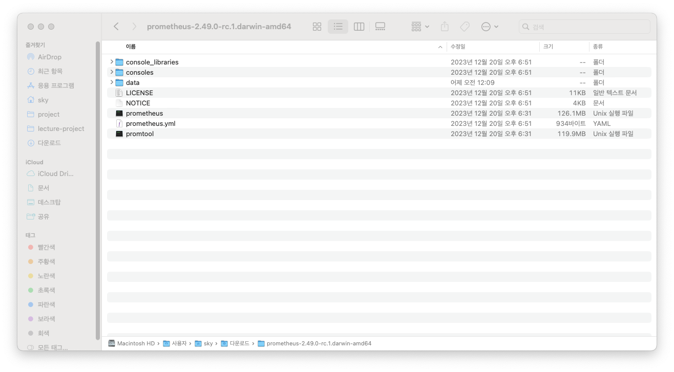The image size is (674, 372).
Task: Click the YAML kind cell
Action: [x=602, y=123]
